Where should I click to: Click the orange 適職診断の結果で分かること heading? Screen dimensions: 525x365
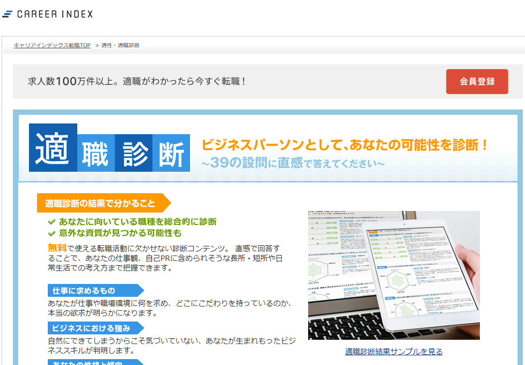click(100, 203)
